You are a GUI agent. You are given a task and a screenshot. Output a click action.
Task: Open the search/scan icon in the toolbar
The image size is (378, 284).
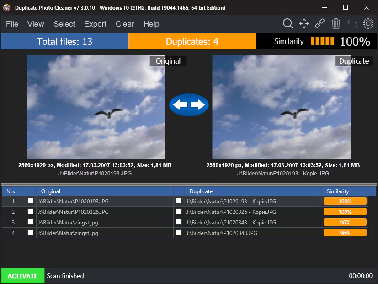coord(288,23)
